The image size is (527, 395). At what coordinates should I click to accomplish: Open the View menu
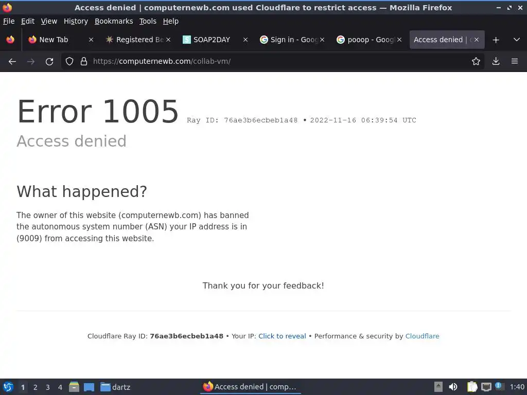49,21
